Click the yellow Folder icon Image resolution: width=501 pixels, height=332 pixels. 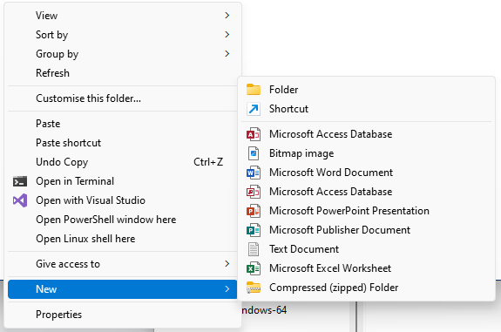254,90
